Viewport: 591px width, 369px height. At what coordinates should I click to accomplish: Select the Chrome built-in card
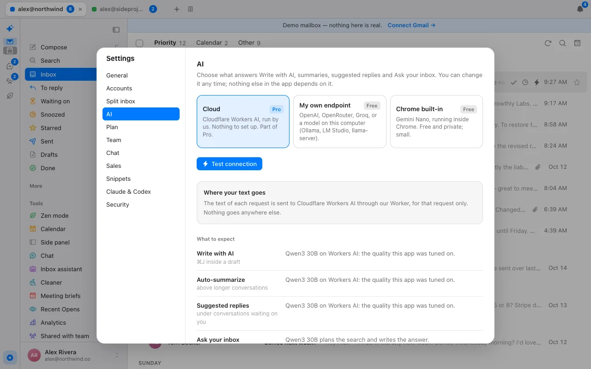click(436, 121)
